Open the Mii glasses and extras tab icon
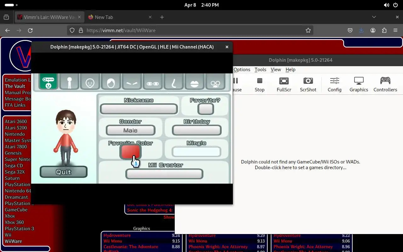 click(215, 82)
